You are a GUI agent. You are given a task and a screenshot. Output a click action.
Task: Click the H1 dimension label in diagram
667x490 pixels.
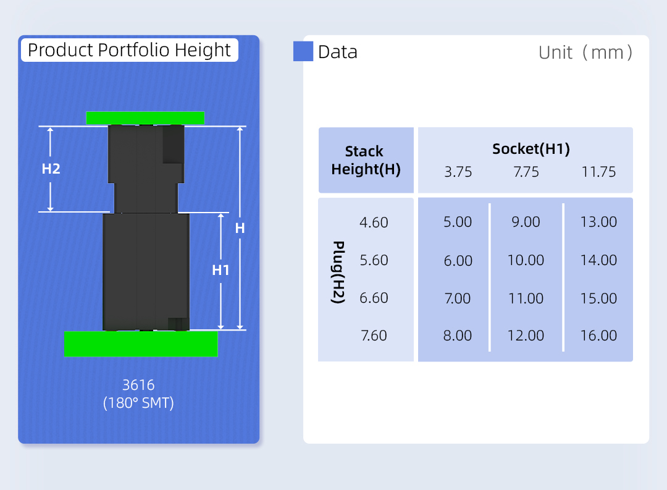pos(220,270)
